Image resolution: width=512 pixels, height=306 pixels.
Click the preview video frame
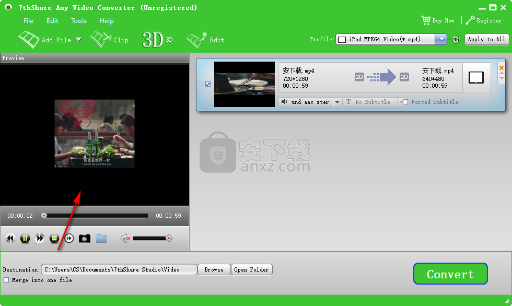pos(95,134)
